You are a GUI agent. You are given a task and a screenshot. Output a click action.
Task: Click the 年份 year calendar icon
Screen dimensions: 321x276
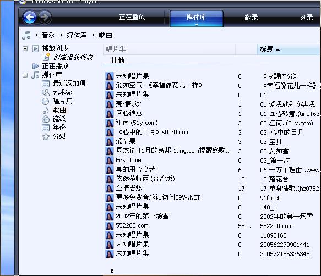pyautogui.click(x=46, y=128)
